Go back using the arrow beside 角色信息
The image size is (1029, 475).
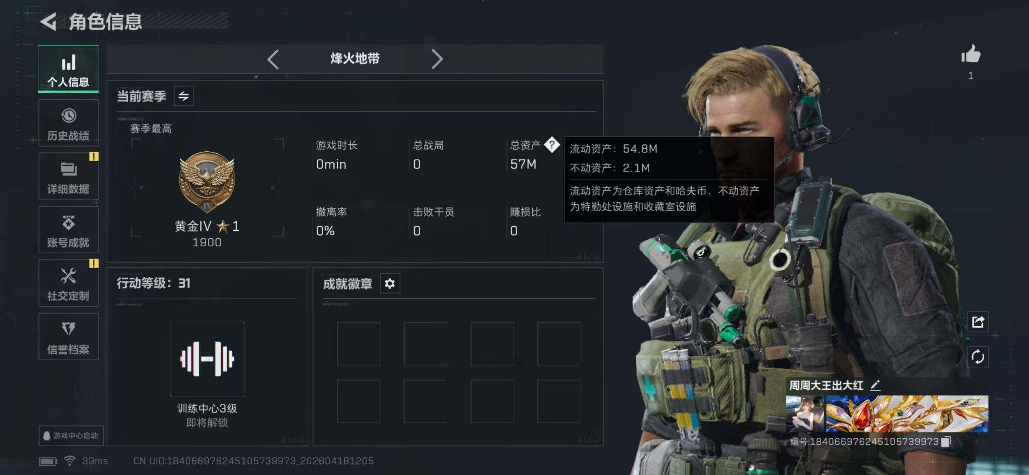(x=48, y=22)
